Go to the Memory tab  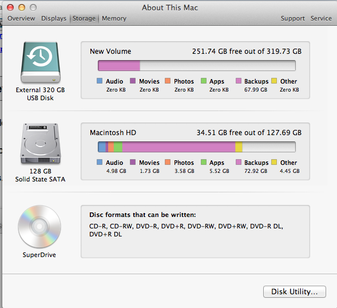(x=114, y=18)
